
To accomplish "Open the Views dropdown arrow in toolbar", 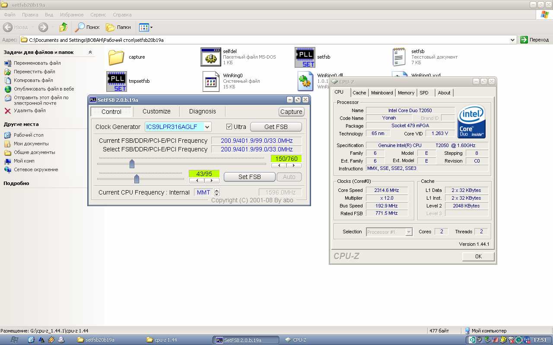I will coord(151,28).
